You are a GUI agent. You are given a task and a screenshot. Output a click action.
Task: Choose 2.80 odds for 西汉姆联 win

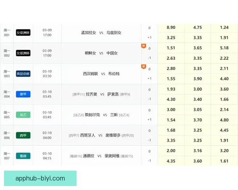(x=171, y=68)
